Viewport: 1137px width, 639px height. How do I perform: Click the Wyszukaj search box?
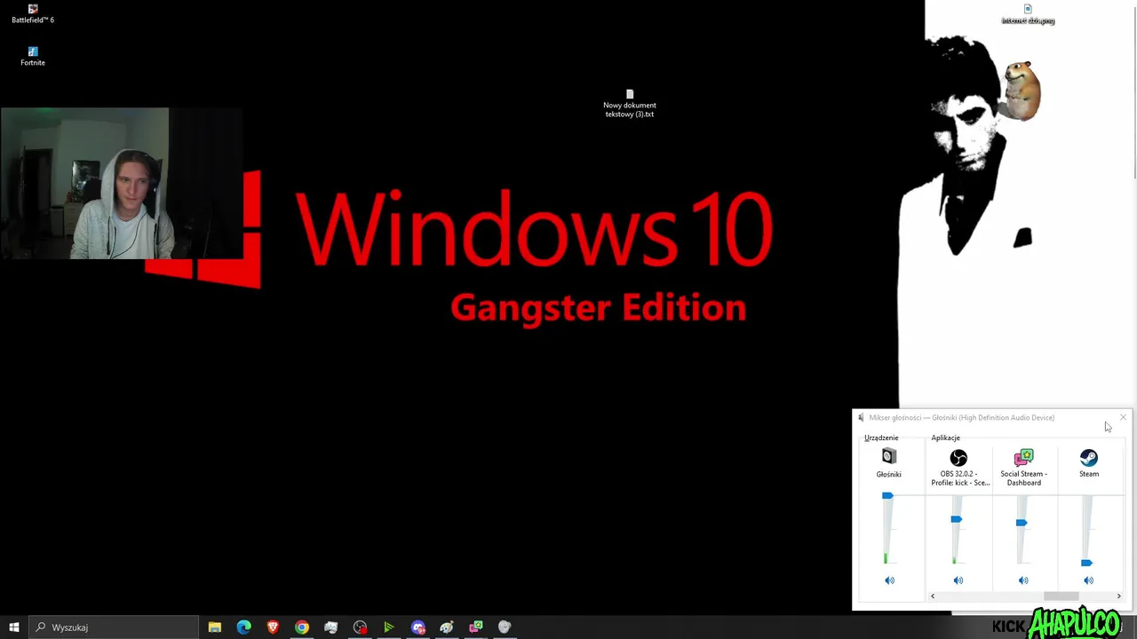coord(114,627)
